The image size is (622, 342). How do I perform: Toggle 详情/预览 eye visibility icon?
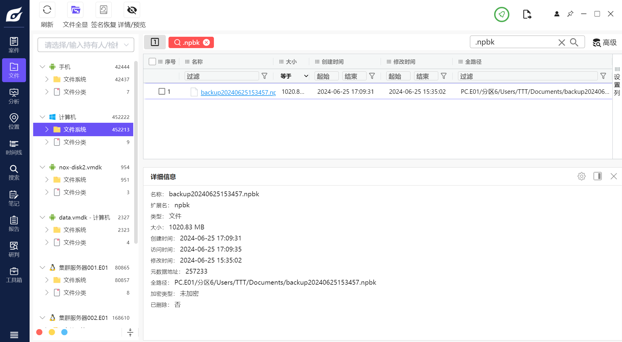pos(132,10)
